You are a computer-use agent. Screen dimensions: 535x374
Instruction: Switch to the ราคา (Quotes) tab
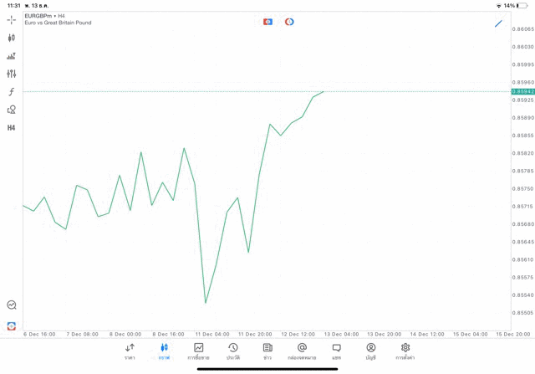[x=130, y=351]
